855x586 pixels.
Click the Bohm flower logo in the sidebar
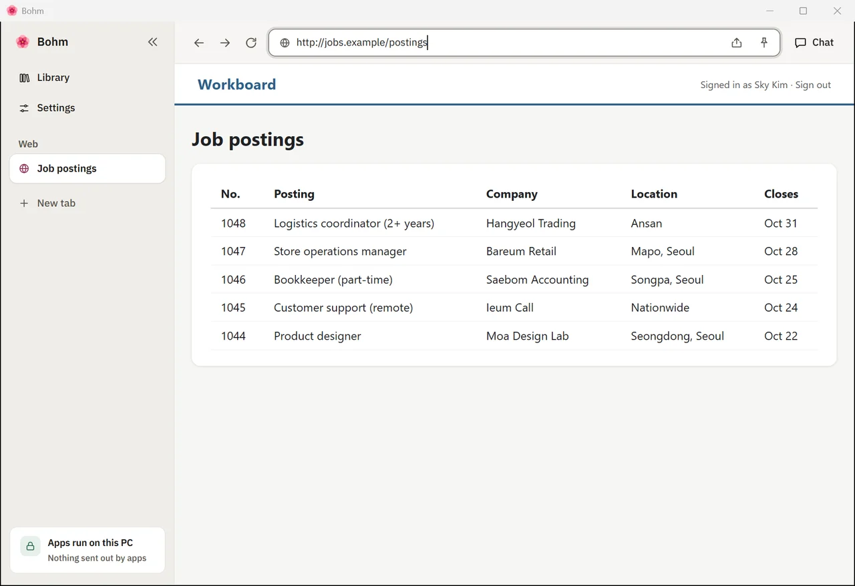[x=23, y=42]
